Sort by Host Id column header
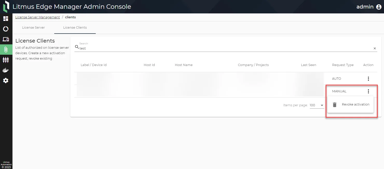This screenshot has width=384, height=169. pyautogui.click(x=149, y=65)
